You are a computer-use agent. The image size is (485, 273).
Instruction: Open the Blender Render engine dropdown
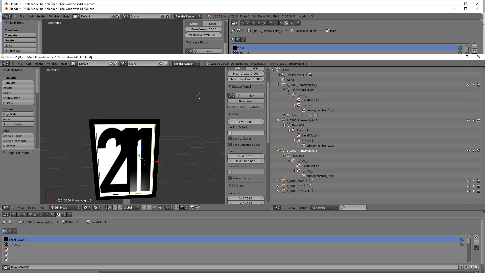click(186, 64)
